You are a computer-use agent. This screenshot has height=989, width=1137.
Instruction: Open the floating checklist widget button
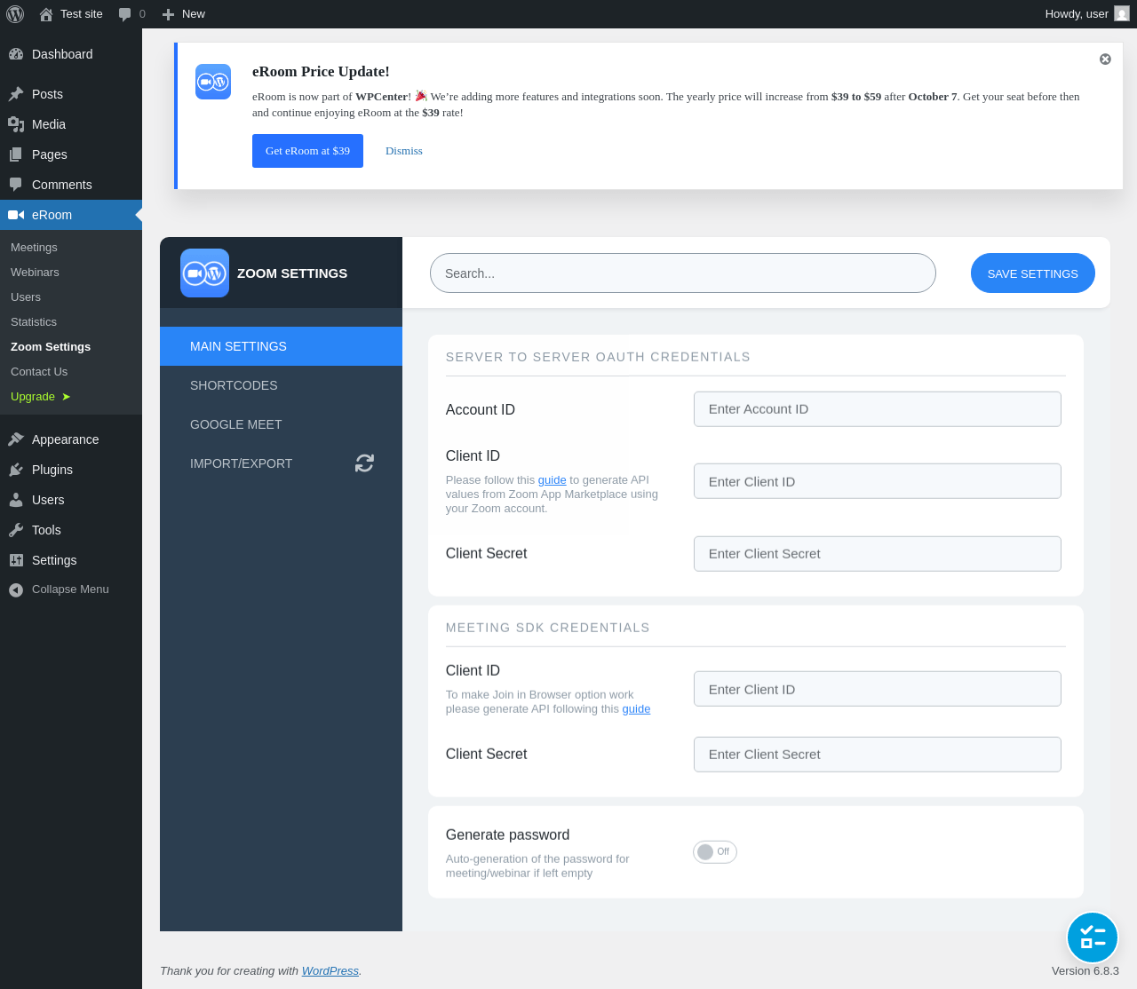click(x=1093, y=938)
